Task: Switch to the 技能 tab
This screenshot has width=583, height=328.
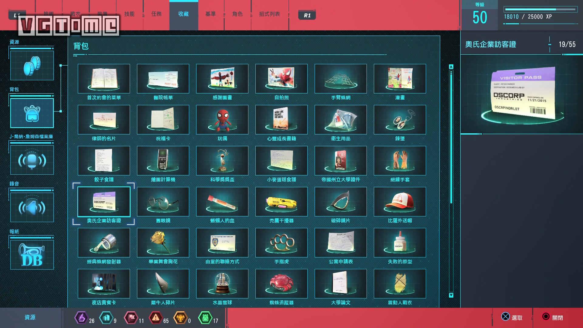Action: click(129, 14)
